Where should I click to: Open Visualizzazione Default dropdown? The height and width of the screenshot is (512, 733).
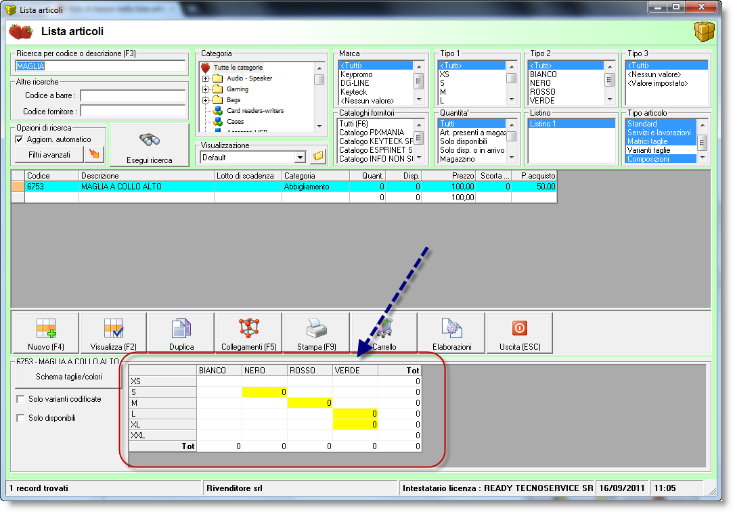(301, 158)
